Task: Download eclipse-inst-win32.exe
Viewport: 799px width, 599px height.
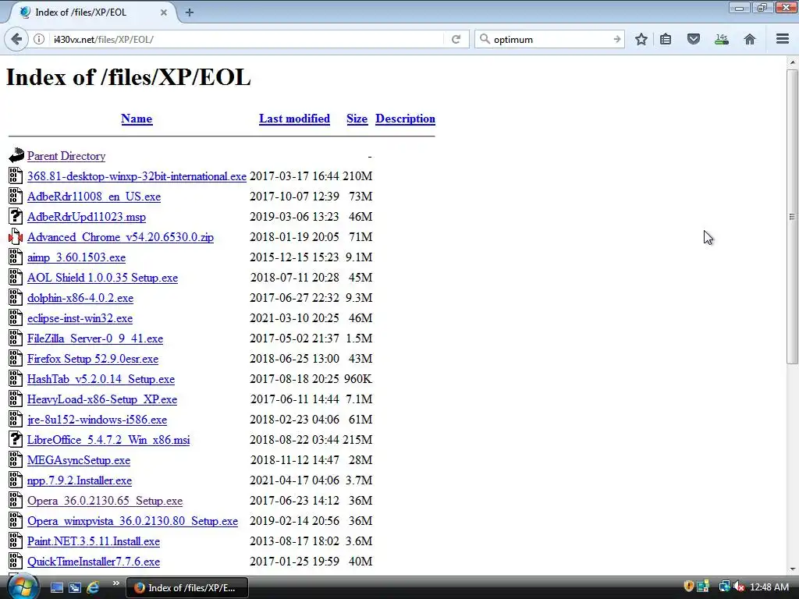Action: (x=80, y=318)
